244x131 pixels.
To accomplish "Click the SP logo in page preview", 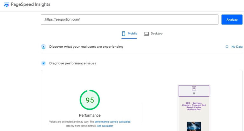I will pyautogui.click(x=194, y=88).
